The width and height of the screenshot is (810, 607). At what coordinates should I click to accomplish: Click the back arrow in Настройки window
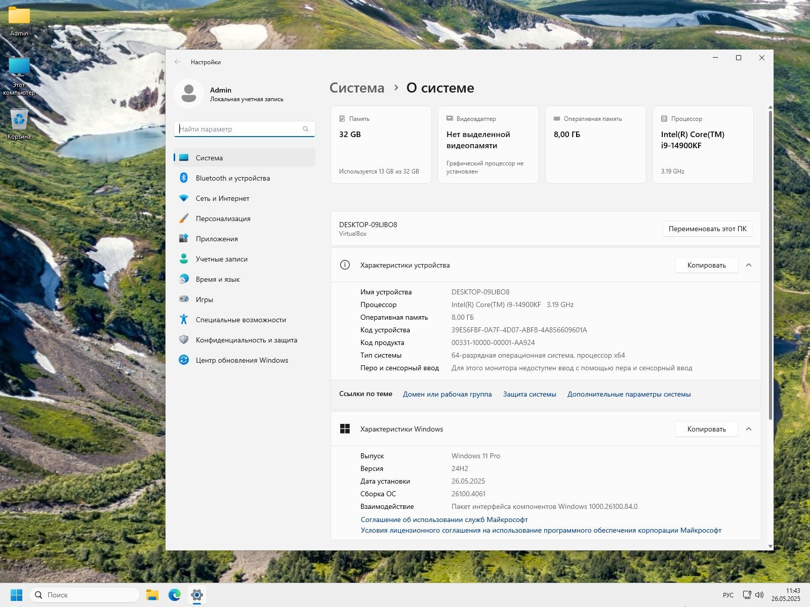pos(178,62)
